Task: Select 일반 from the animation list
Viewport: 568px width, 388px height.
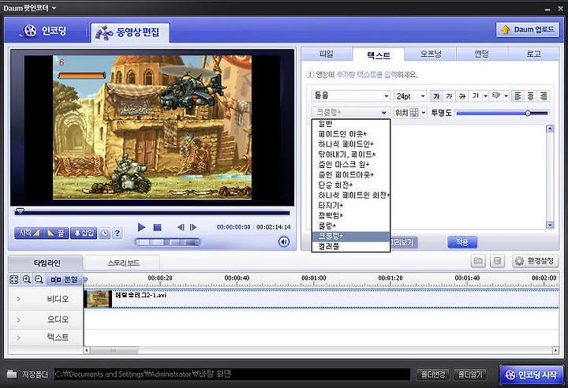Action: coord(350,124)
